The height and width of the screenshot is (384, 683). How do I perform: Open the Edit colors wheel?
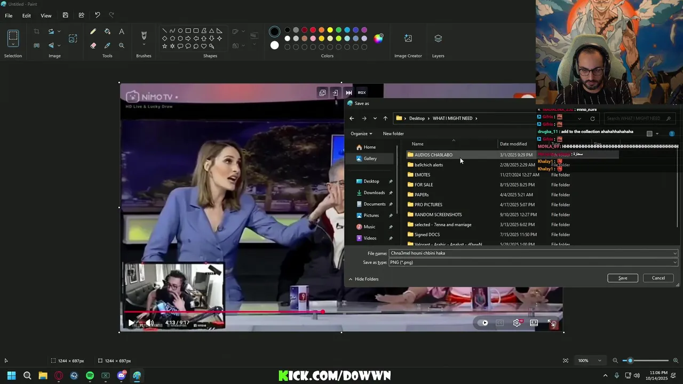(x=378, y=38)
